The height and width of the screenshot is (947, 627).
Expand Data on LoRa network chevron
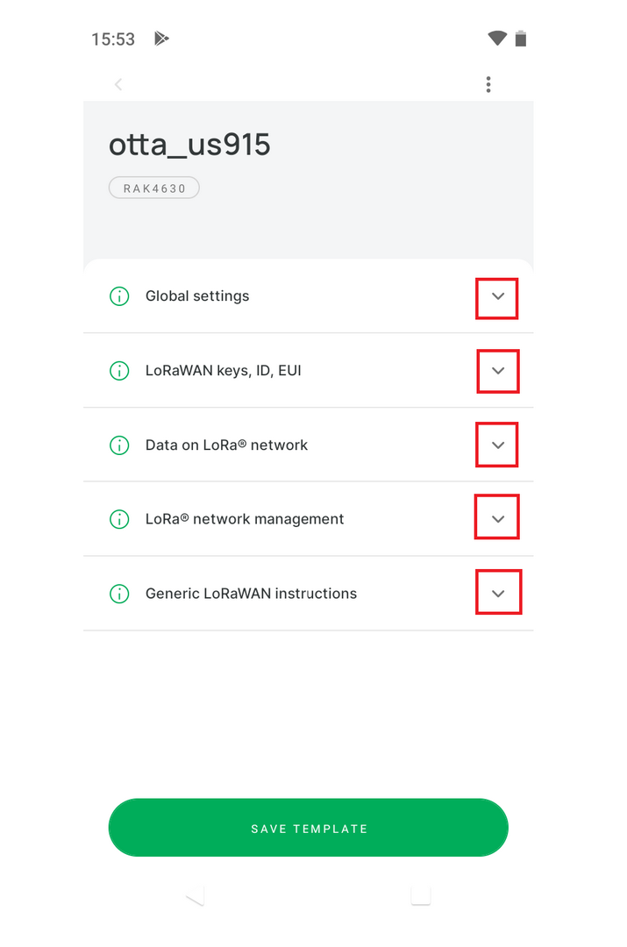(498, 445)
